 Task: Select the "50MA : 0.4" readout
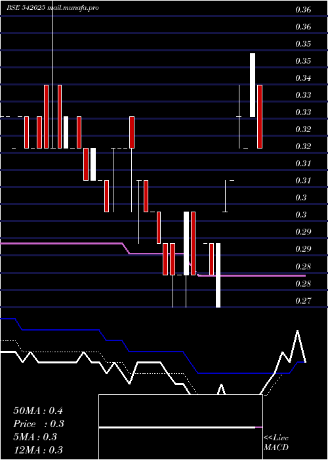pyautogui.click(x=38, y=411)
